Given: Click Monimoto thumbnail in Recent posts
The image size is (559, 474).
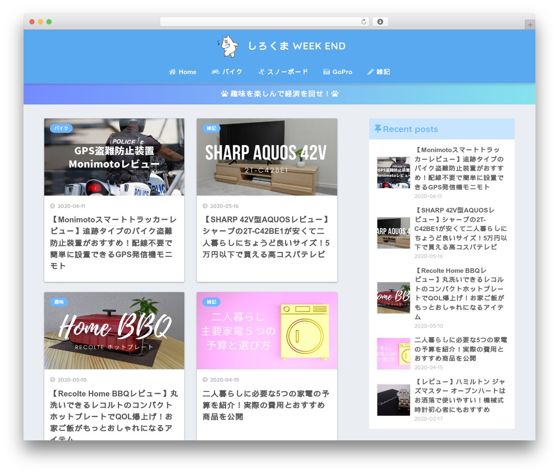Looking at the screenshot, I should tap(393, 173).
